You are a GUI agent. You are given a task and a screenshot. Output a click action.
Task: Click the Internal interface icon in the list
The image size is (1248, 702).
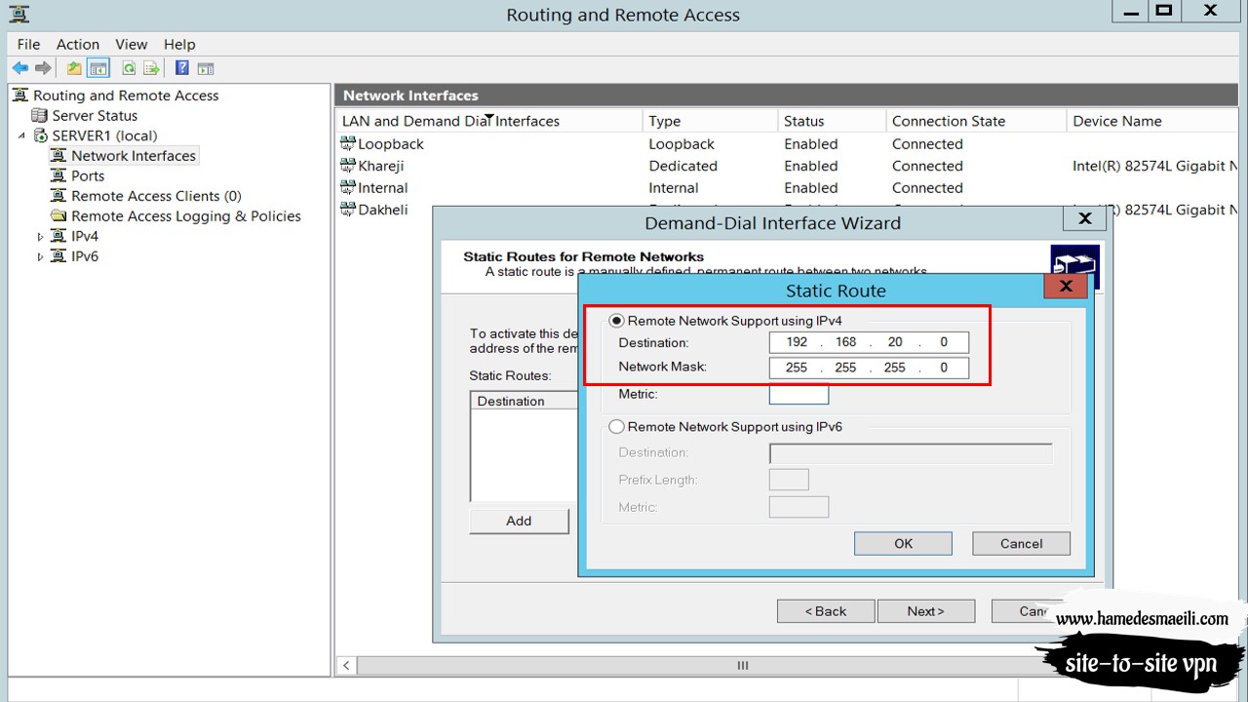(x=348, y=187)
